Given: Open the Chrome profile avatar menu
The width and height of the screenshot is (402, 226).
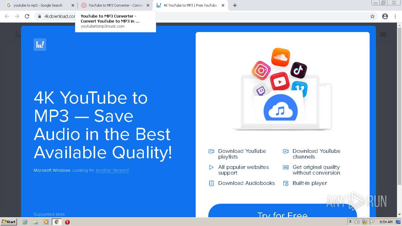Looking at the screenshot, I should click(x=385, y=16).
